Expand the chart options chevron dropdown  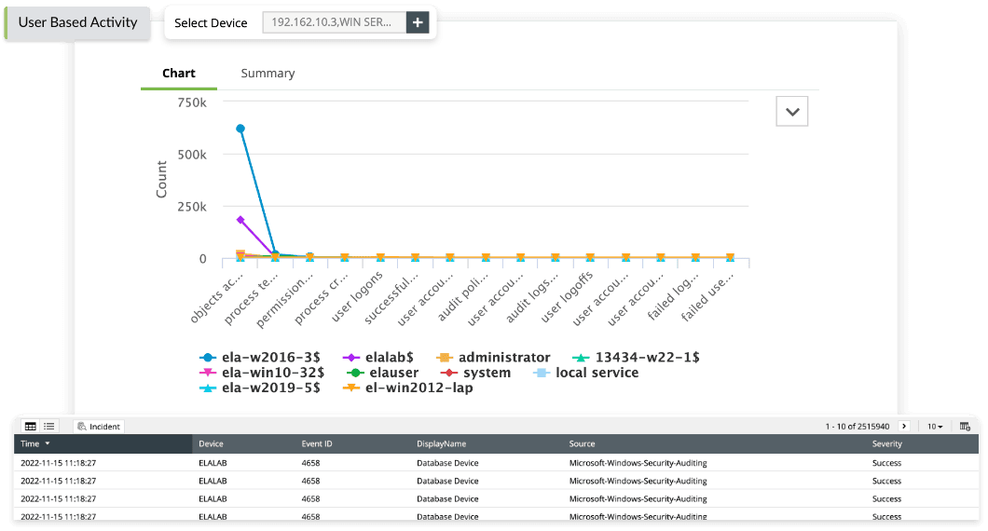point(792,111)
